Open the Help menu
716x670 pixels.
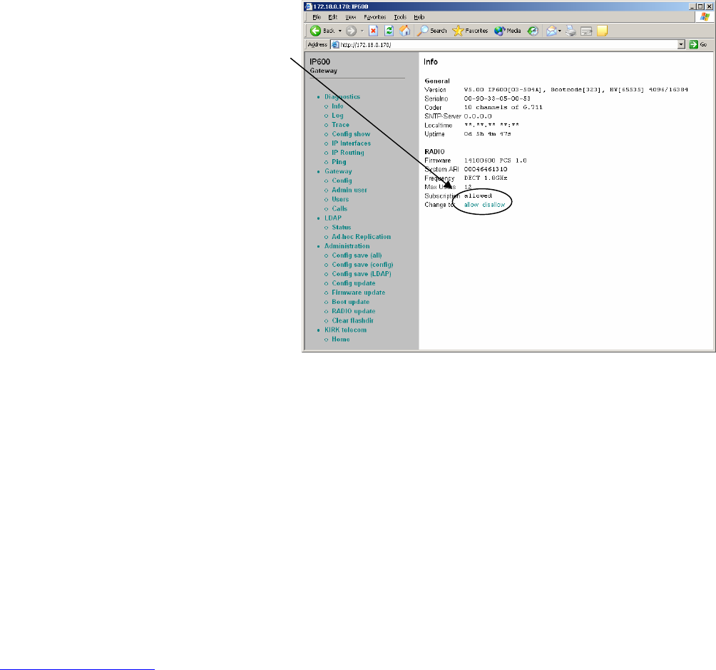click(x=419, y=17)
